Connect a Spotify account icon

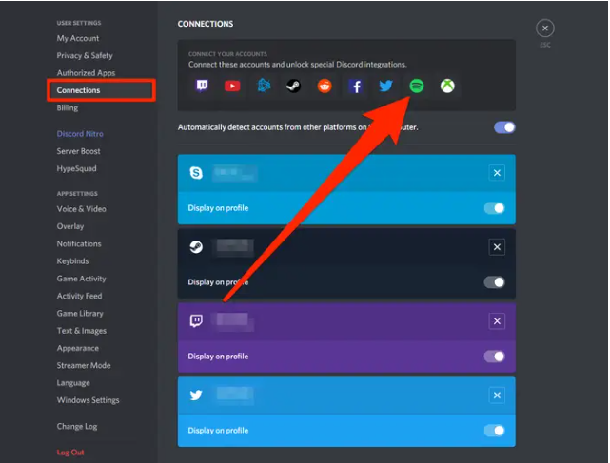coord(417,86)
